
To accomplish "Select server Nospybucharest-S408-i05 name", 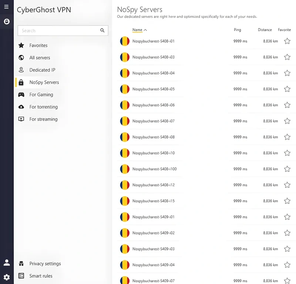I will 154,89.
